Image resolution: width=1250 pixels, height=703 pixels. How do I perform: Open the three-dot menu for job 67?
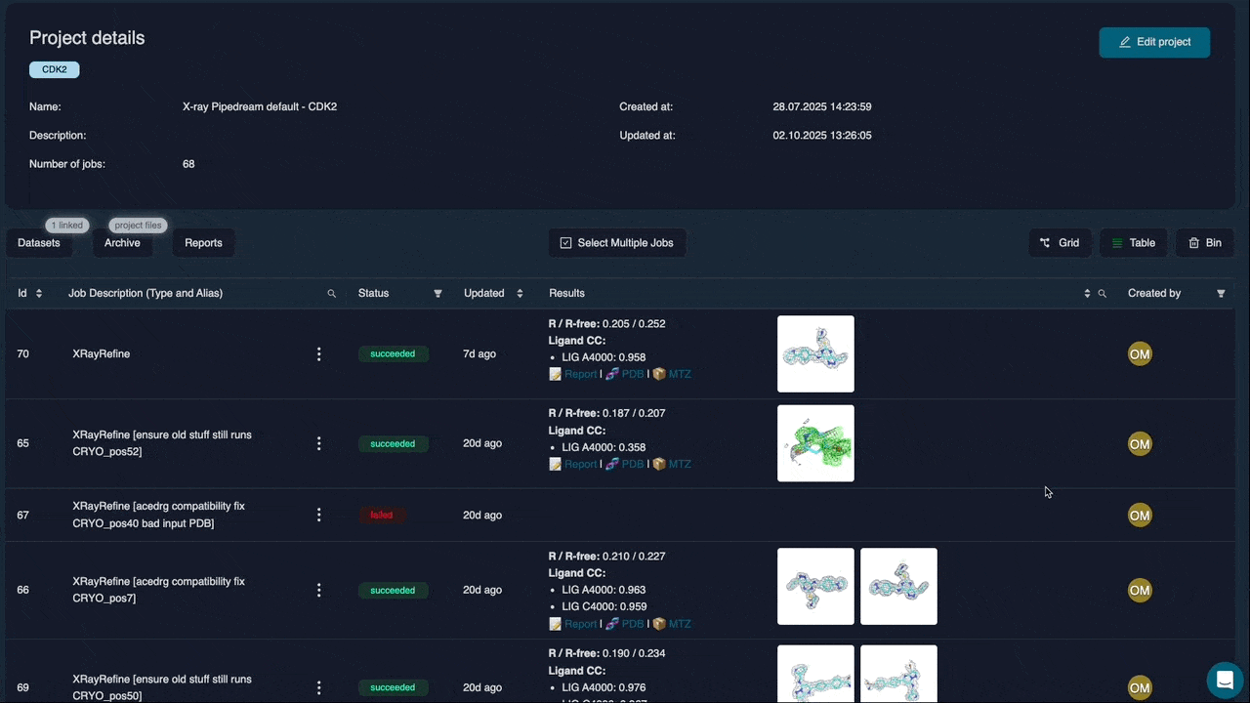point(318,515)
